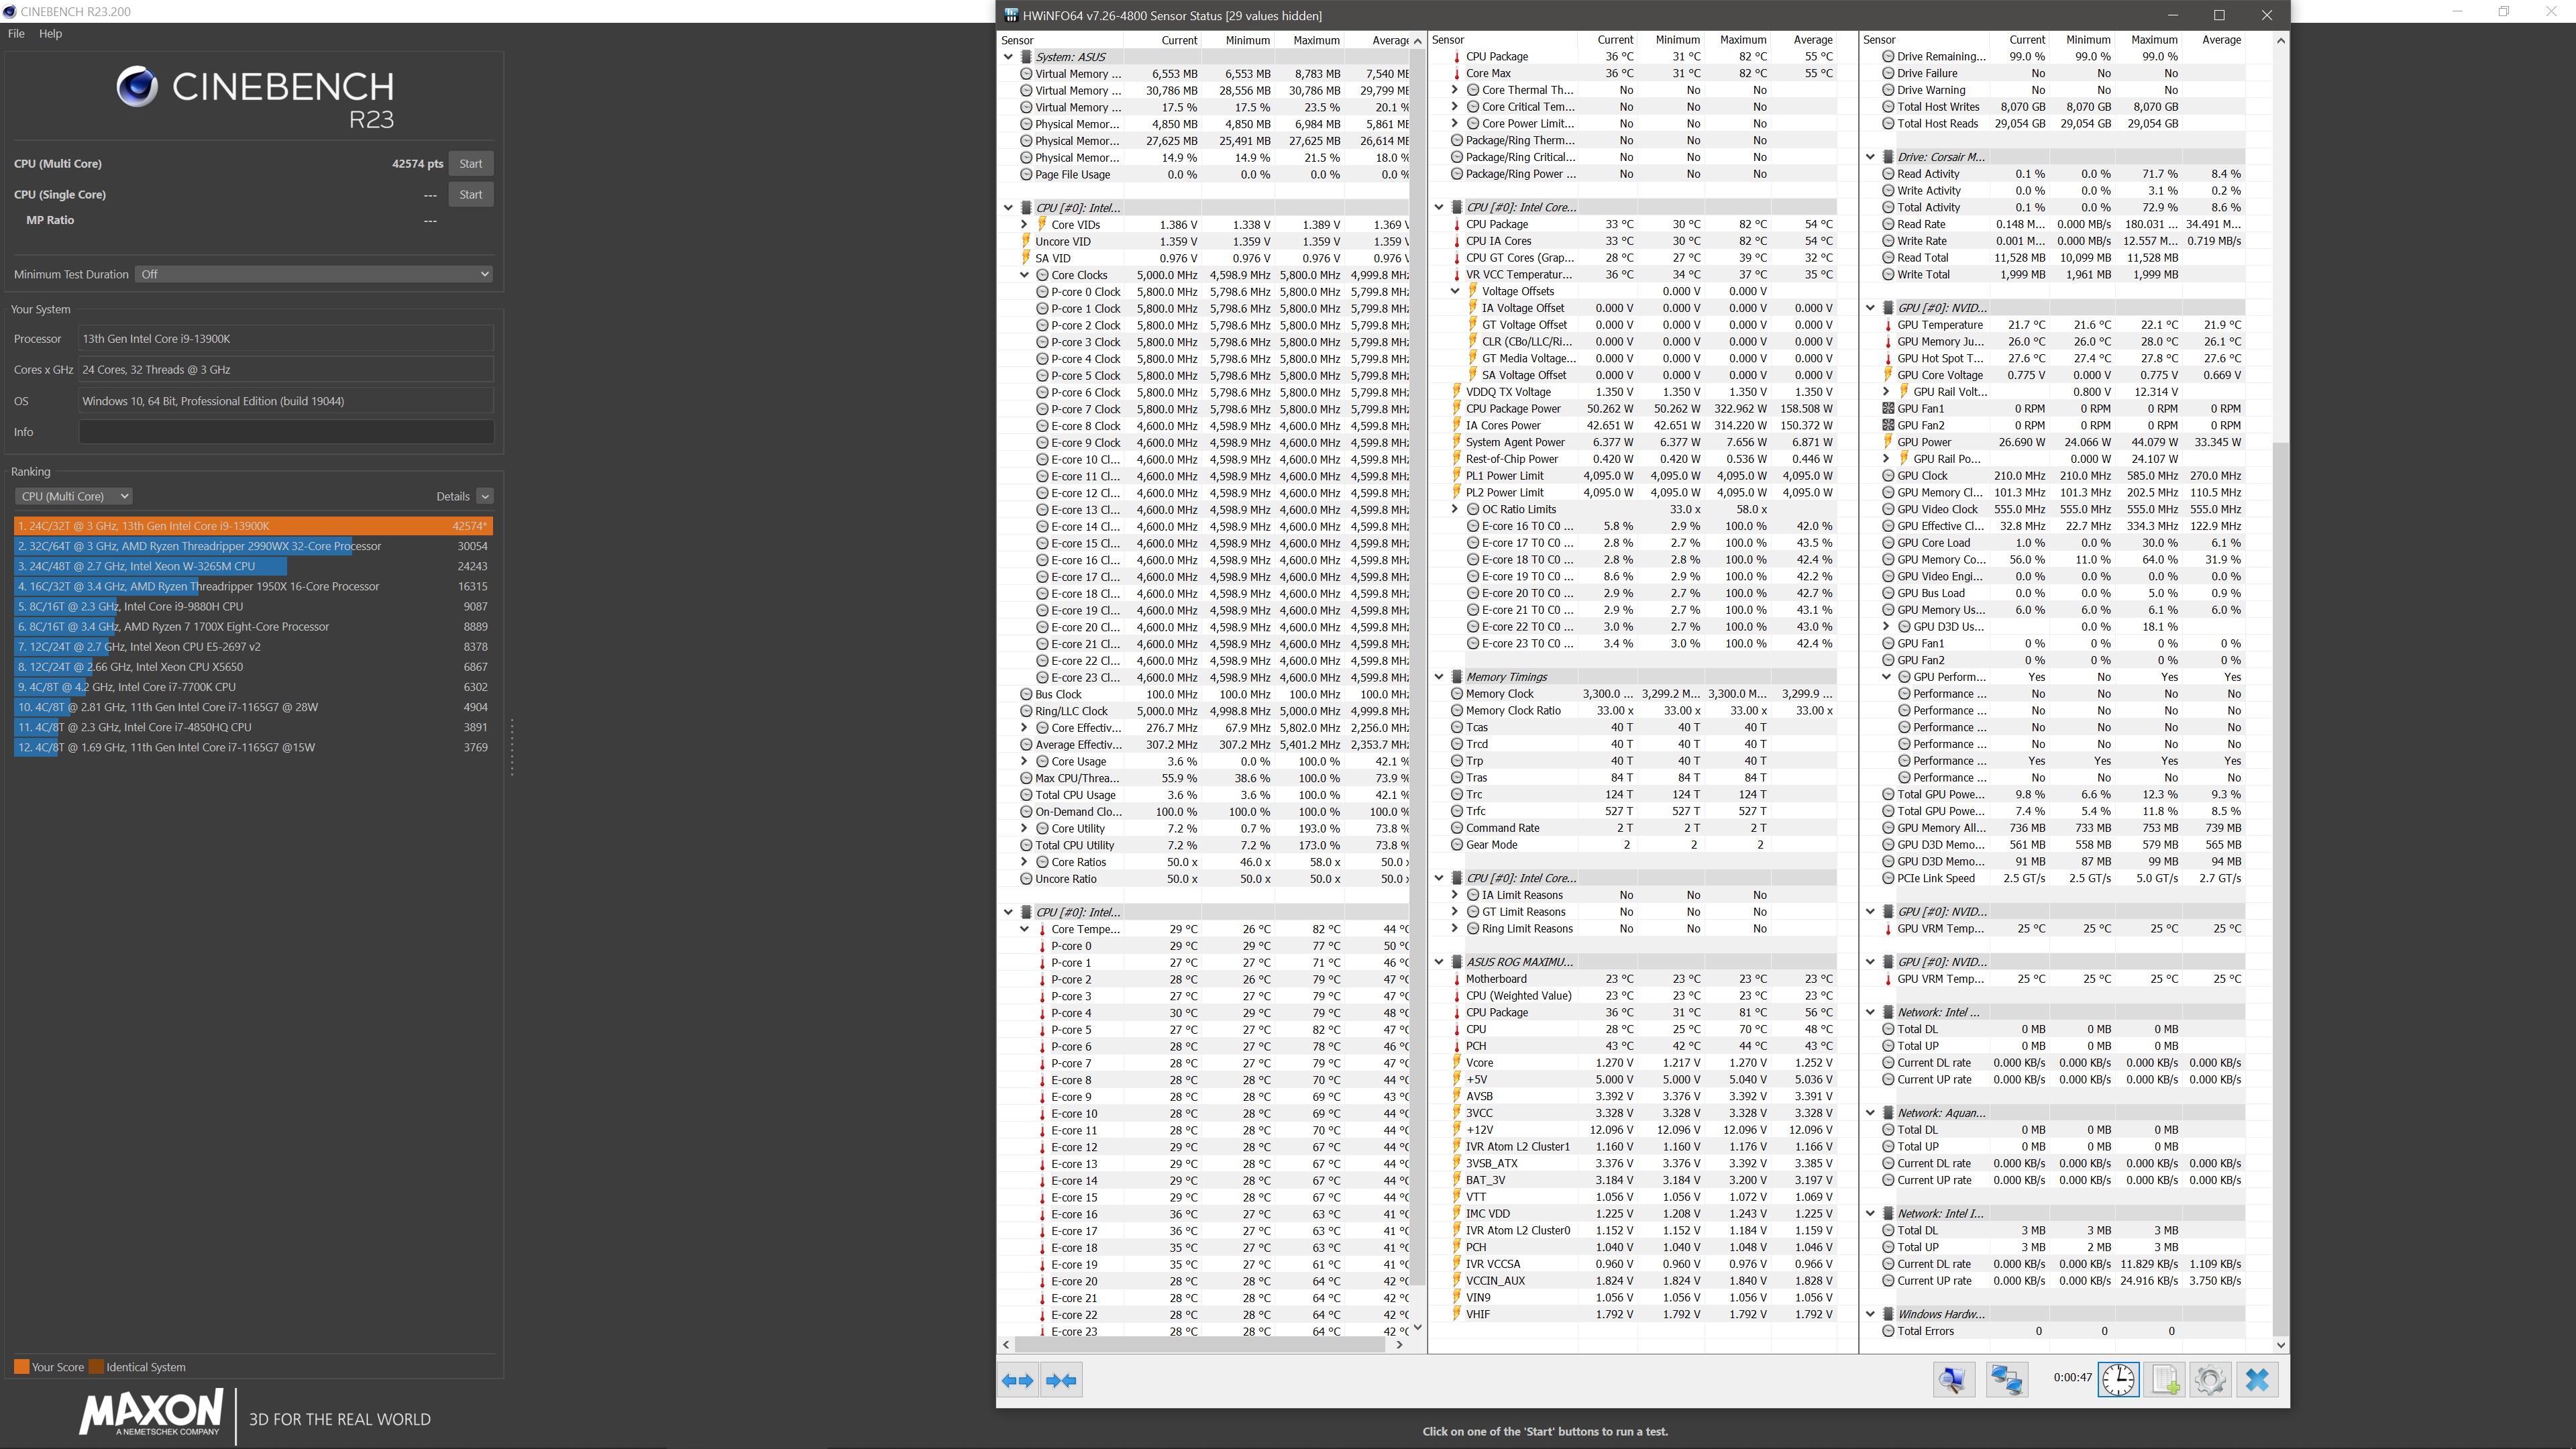Expand the Core Effective Clocks entry

pyautogui.click(x=1024, y=728)
